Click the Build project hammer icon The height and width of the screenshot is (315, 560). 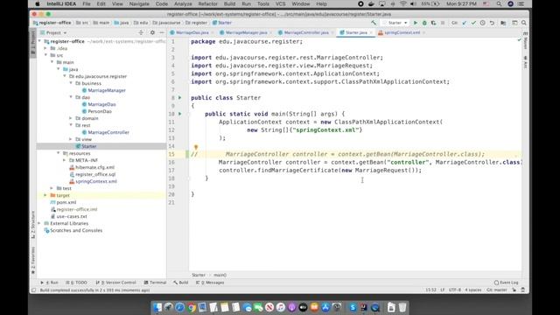pyautogui.click(x=374, y=23)
